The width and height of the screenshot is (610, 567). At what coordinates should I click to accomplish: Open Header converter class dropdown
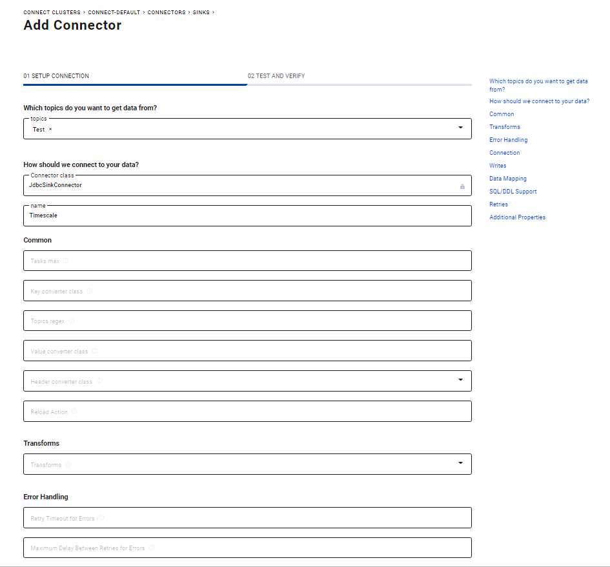pyautogui.click(x=460, y=380)
